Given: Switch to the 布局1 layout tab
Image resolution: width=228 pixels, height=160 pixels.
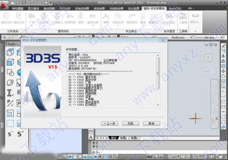Looking at the screenshot, I should click(123, 138).
